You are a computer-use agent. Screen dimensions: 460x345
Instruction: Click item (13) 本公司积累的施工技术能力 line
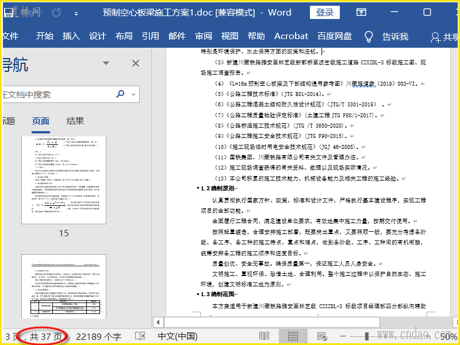click(x=308, y=179)
